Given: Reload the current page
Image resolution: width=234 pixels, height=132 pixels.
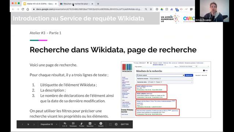Looking at the screenshot, I should click(23, 9).
